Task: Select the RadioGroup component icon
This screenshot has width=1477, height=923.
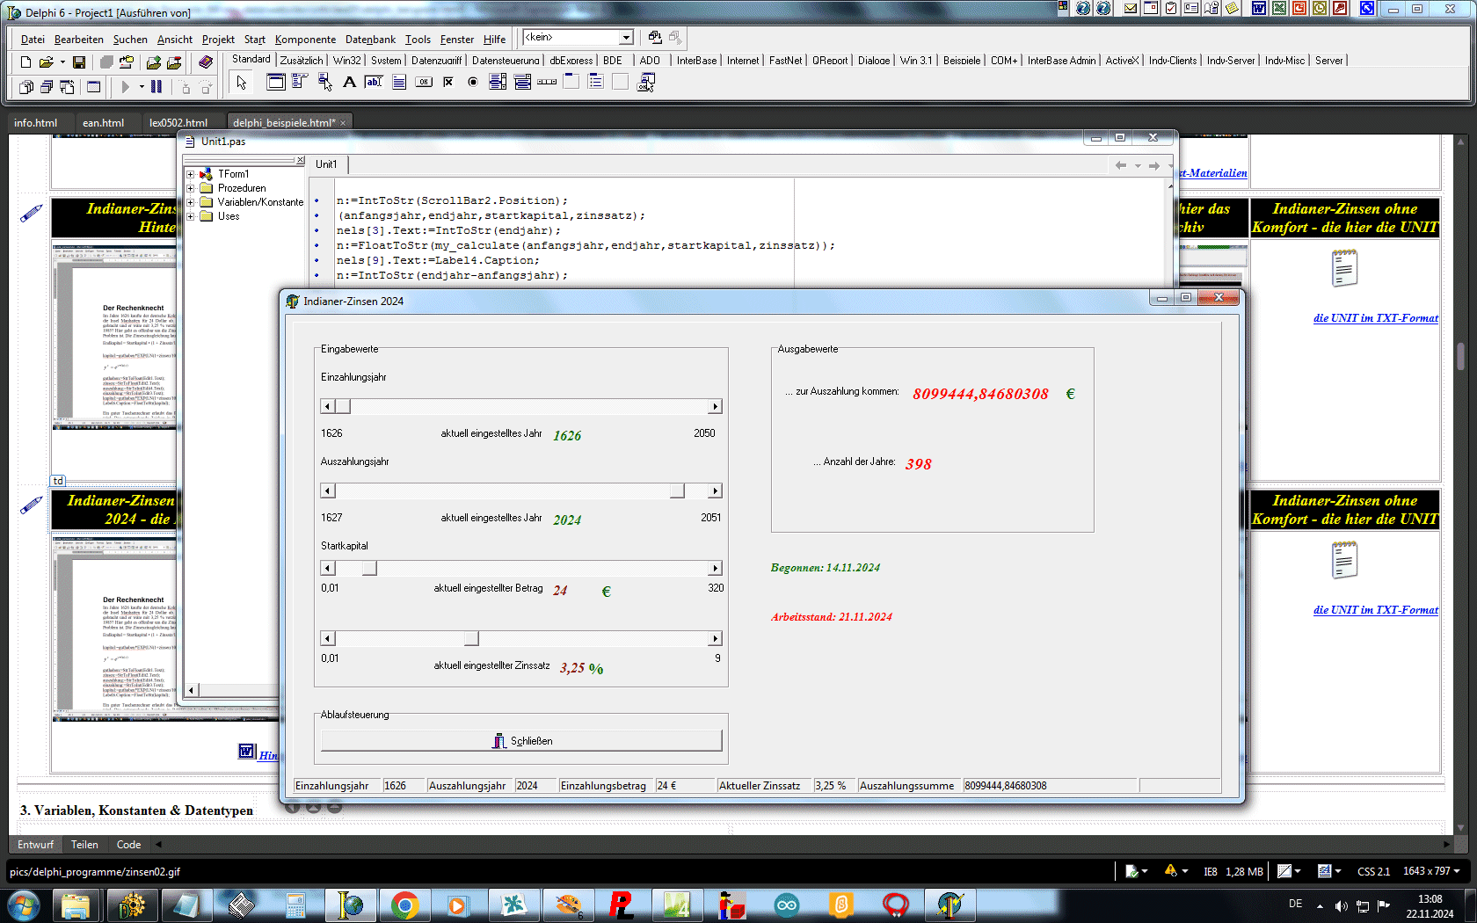Action: pyautogui.click(x=596, y=82)
